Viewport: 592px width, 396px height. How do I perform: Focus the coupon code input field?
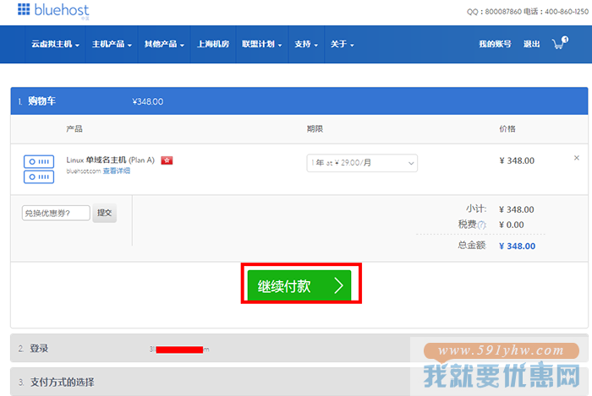coord(56,213)
